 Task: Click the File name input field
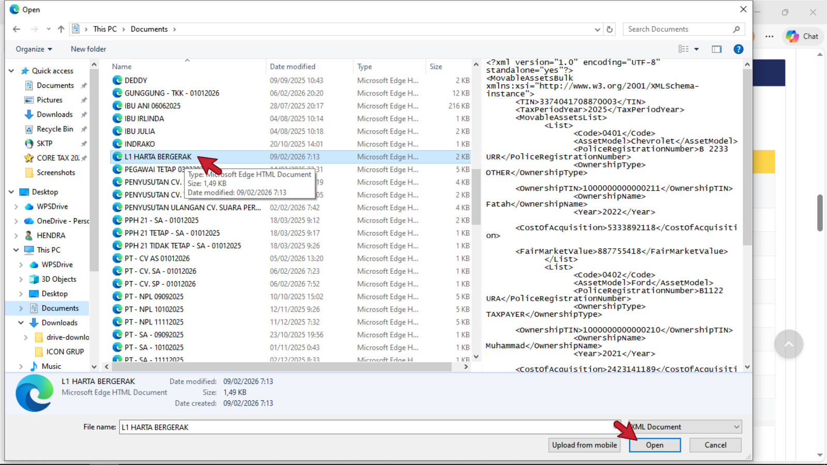click(362, 427)
